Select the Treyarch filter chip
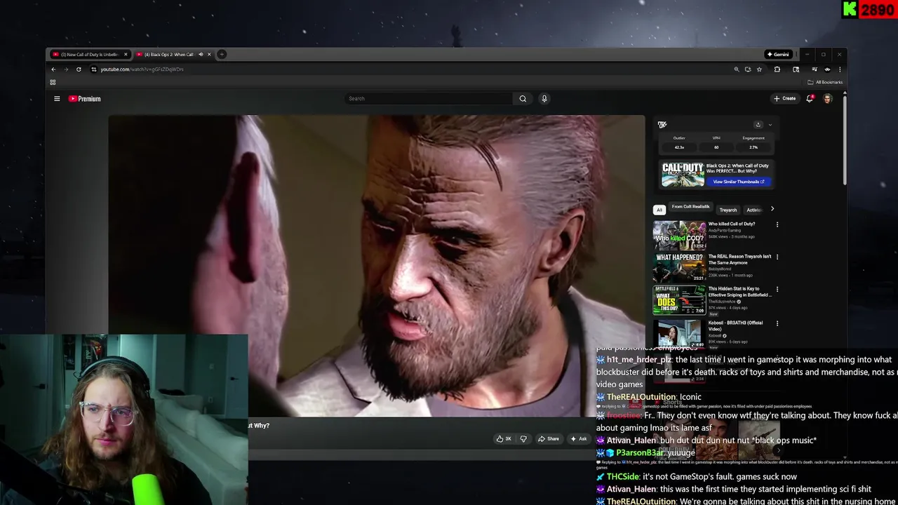The image size is (898, 505). coord(728,210)
